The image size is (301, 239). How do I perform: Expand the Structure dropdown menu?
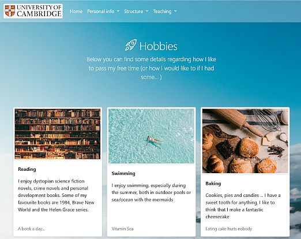pyautogui.click(x=136, y=12)
